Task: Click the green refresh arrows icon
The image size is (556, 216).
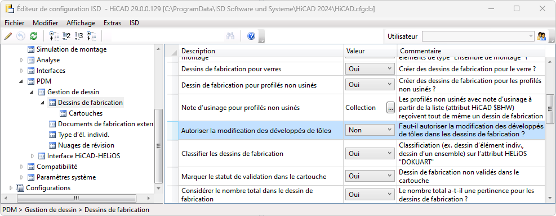Action: tap(33, 36)
